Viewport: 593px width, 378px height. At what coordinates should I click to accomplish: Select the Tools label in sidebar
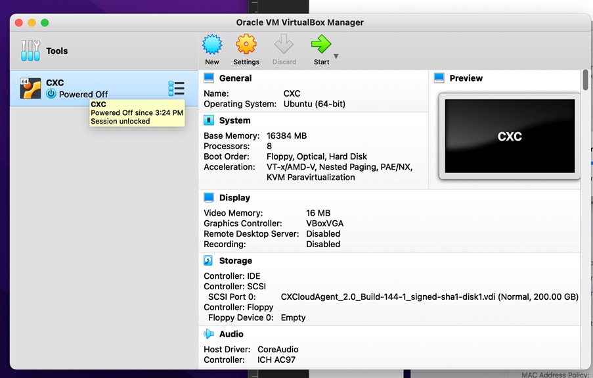(x=56, y=51)
